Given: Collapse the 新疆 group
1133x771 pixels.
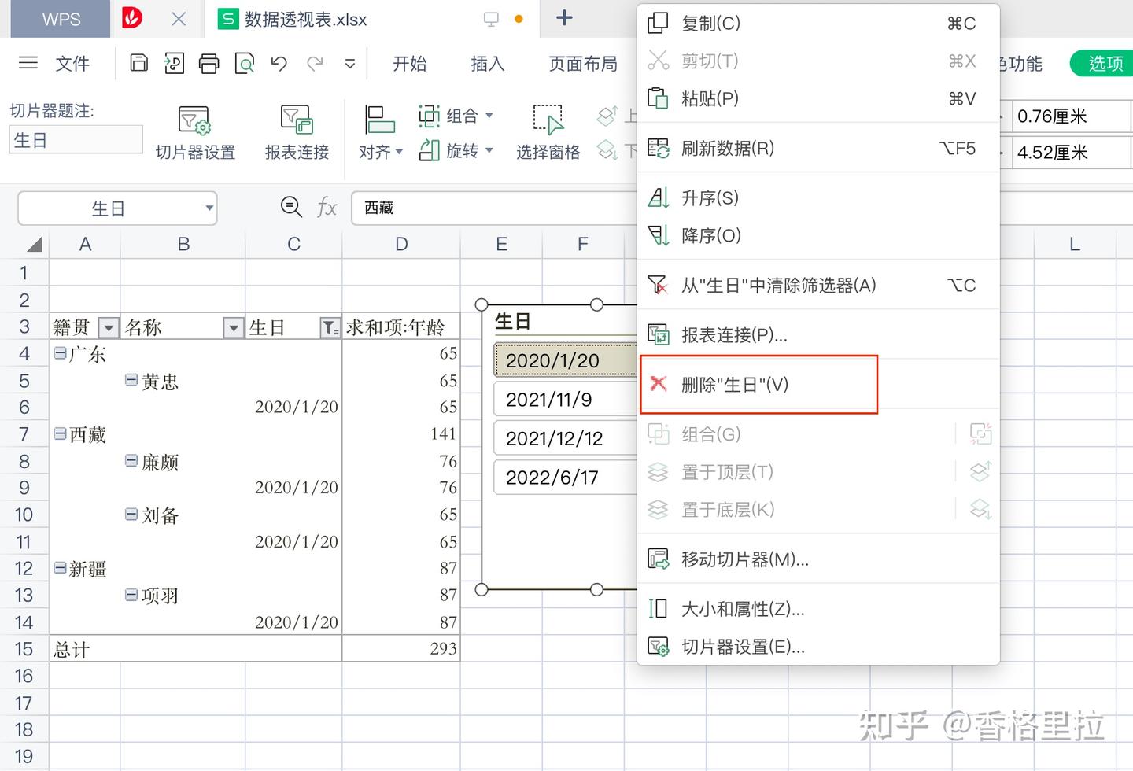Looking at the screenshot, I should coord(60,568).
